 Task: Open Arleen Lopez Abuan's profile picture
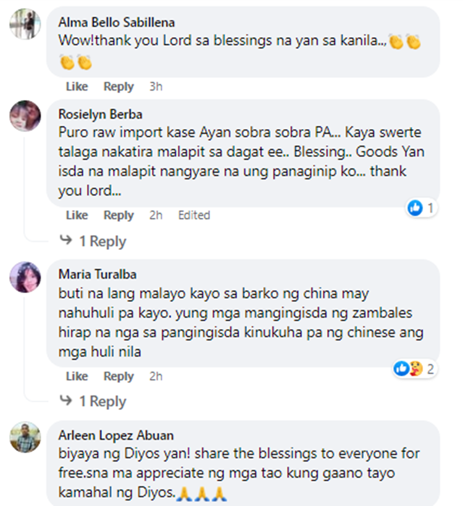click(25, 438)
